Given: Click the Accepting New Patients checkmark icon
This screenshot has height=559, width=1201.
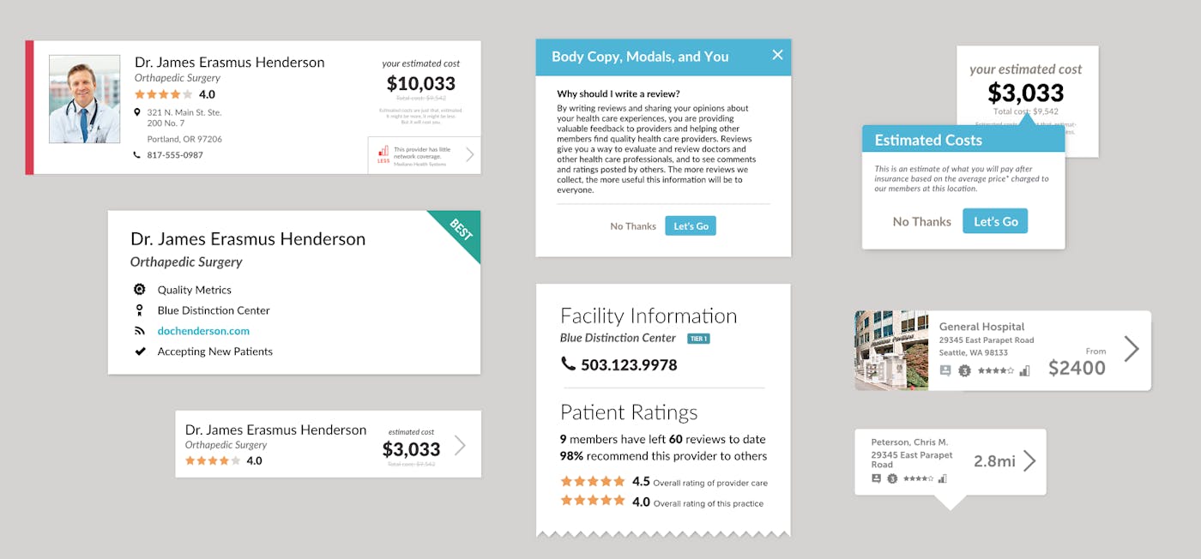Looking at the screenshot, I should click(x=140, y=352).
